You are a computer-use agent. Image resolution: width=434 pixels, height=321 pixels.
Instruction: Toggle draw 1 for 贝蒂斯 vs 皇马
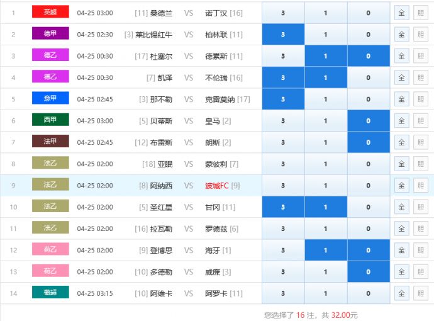[325, 121]
